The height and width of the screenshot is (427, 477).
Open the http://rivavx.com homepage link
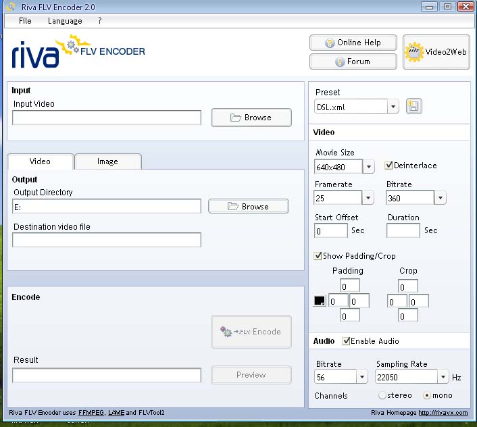pos(443,413)
